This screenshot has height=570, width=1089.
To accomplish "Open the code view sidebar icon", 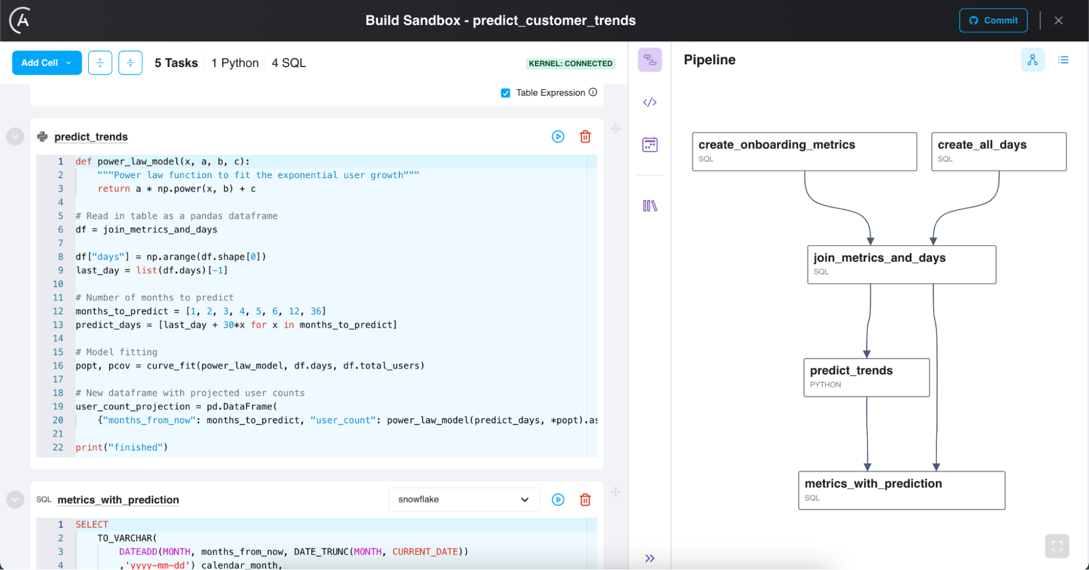I will (x=650, y=102).
